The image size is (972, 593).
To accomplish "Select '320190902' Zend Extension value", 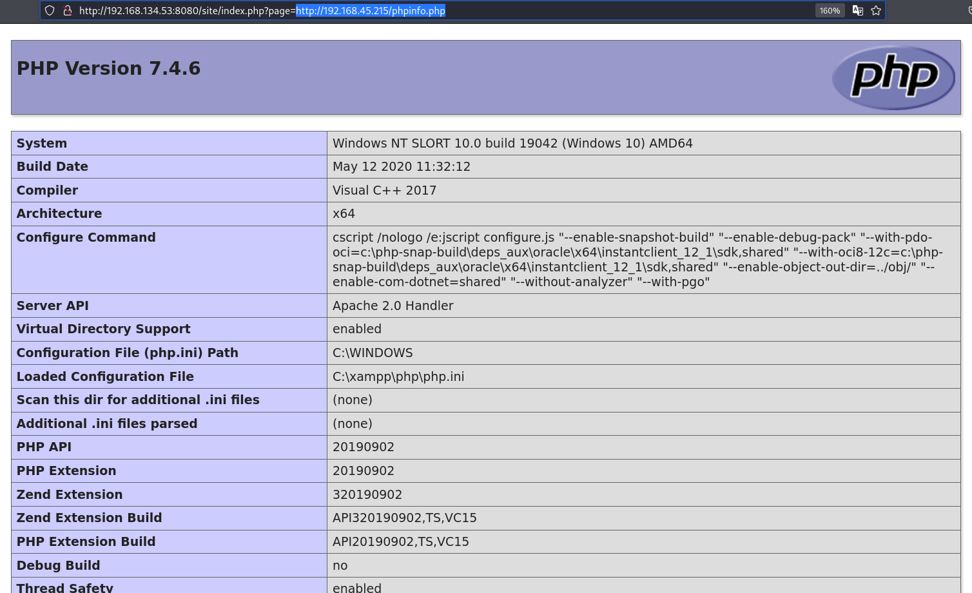I will [x=367, y=494].
